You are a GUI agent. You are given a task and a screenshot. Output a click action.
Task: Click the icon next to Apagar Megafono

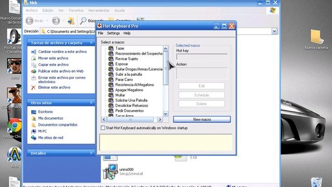(111, 90)
